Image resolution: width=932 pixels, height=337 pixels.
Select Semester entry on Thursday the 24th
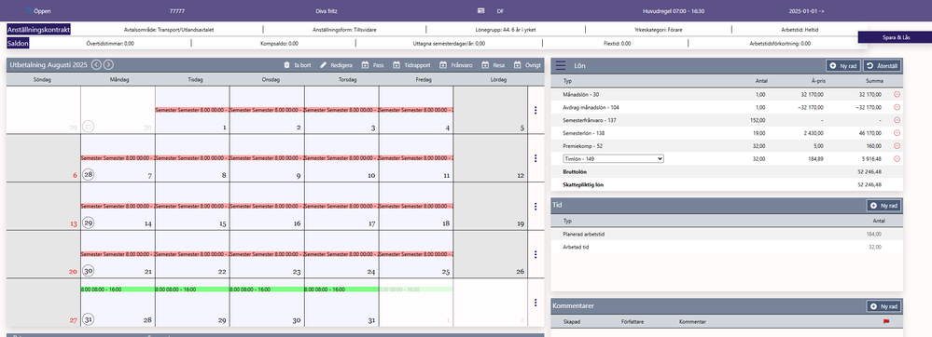point(341,254)
